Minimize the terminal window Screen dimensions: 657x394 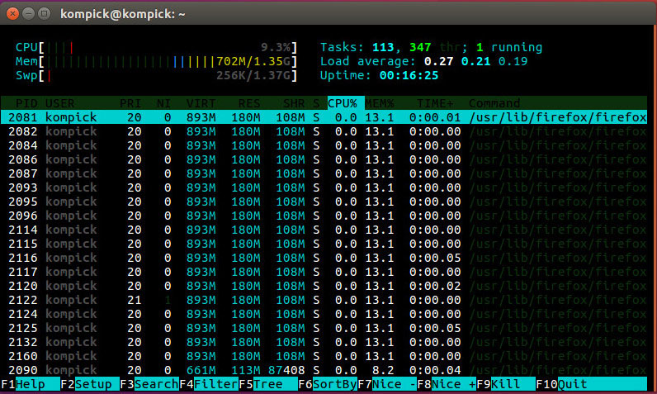point(28,14)
